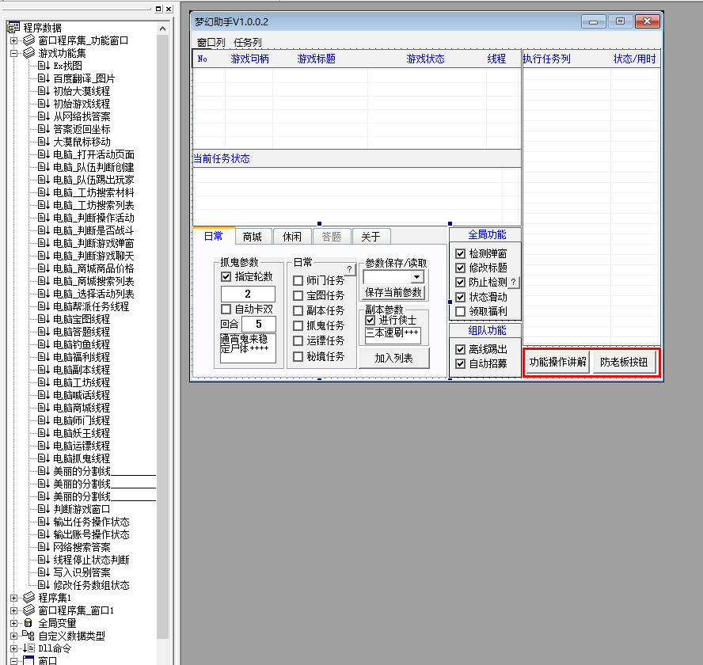Click the 程序集1 stack icon

[x=28, y=598]
